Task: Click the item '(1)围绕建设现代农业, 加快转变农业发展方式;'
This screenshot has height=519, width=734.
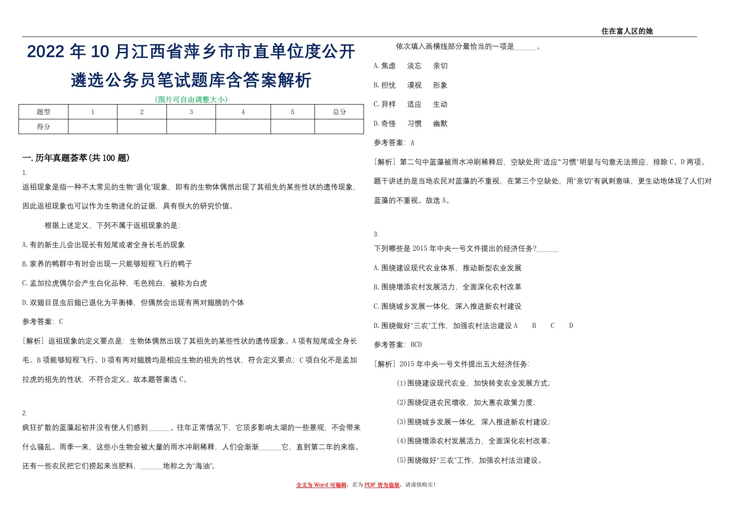Action: (x=474, y=383)
